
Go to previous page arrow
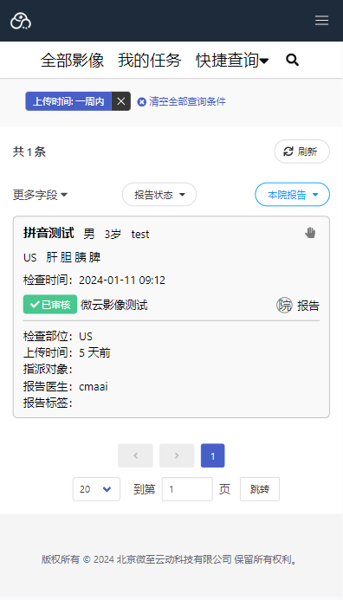click(135, 455)
